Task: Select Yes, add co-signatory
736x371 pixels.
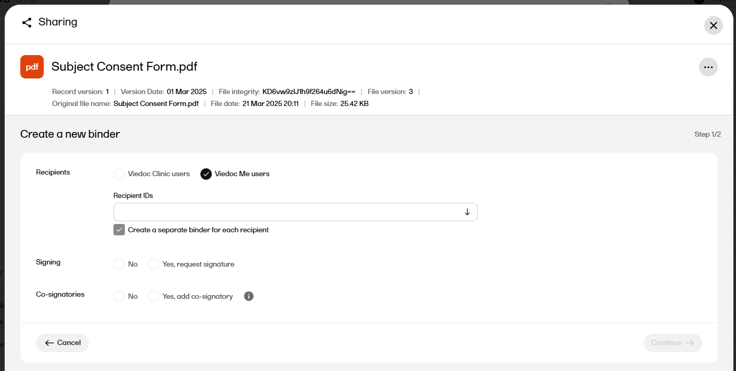Action: tap(154, 296)
